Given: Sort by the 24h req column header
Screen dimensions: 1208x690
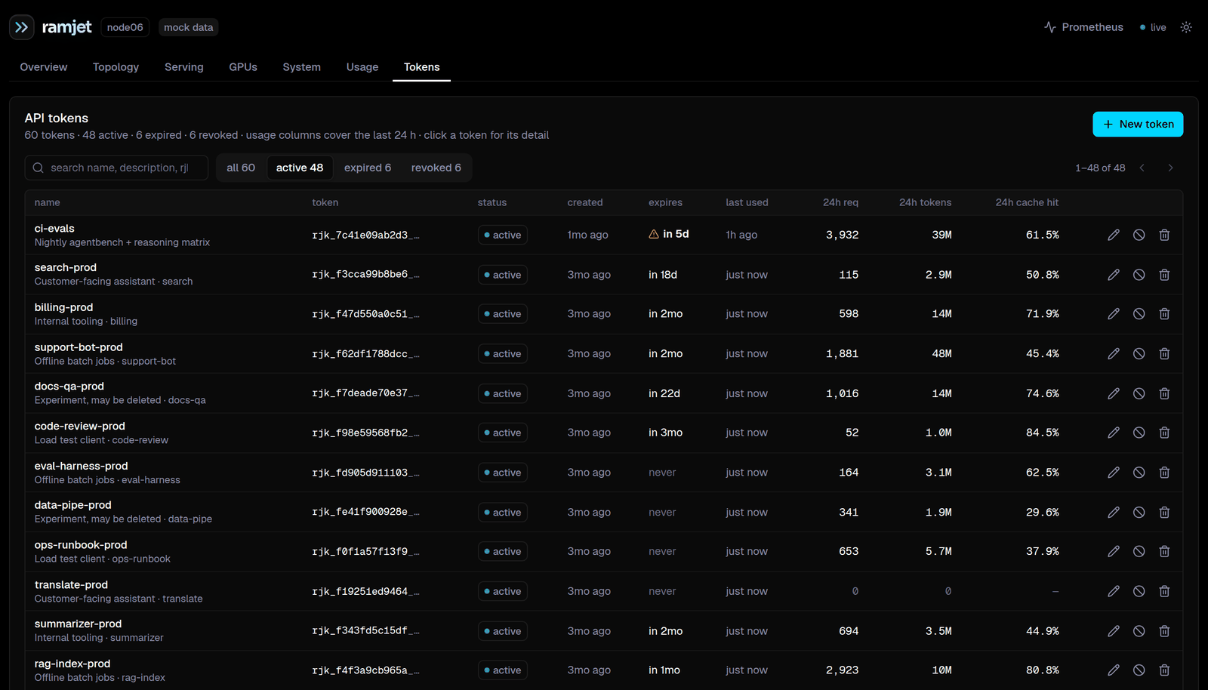Looking at the screenshot, I should click(840, 202).
